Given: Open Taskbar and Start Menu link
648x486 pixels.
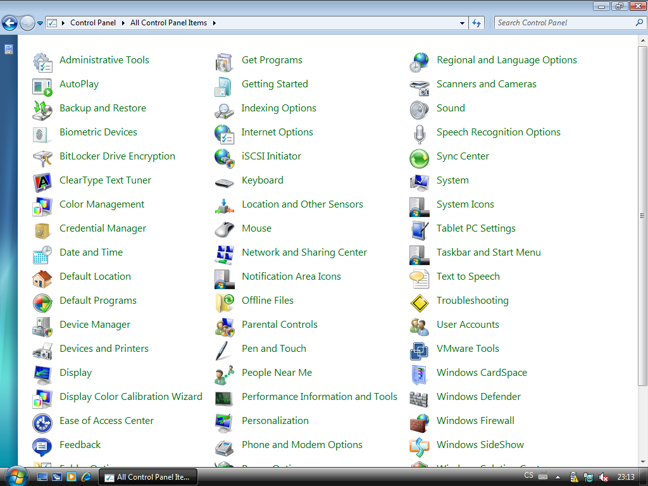Looking at the screenshot, I should pos(489,252).
